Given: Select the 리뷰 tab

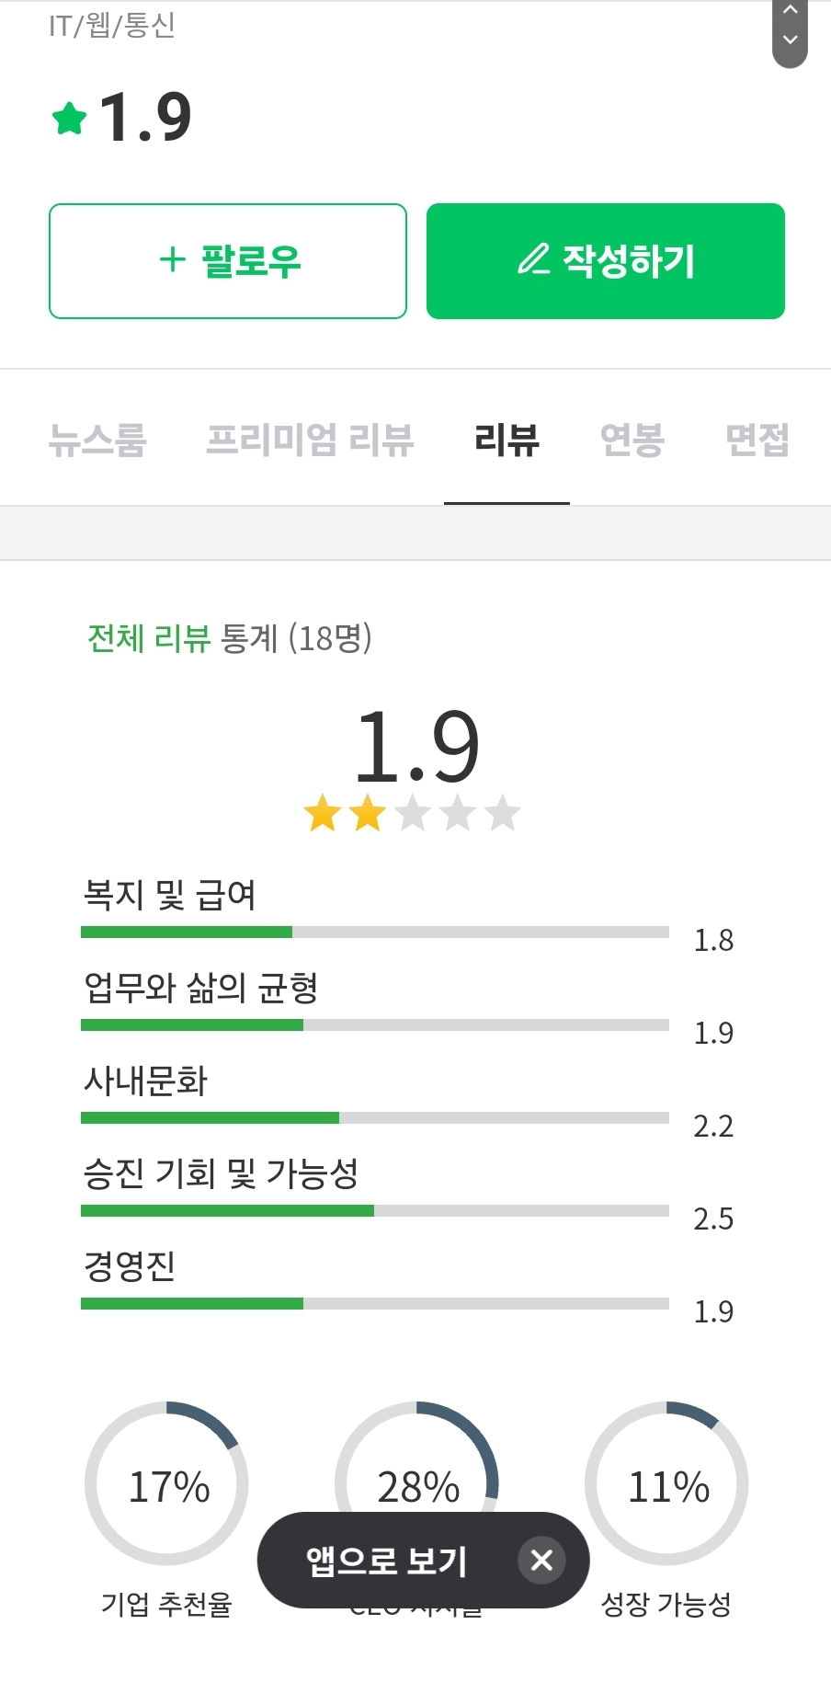Looking at the screenshot, I should (507, 440).
